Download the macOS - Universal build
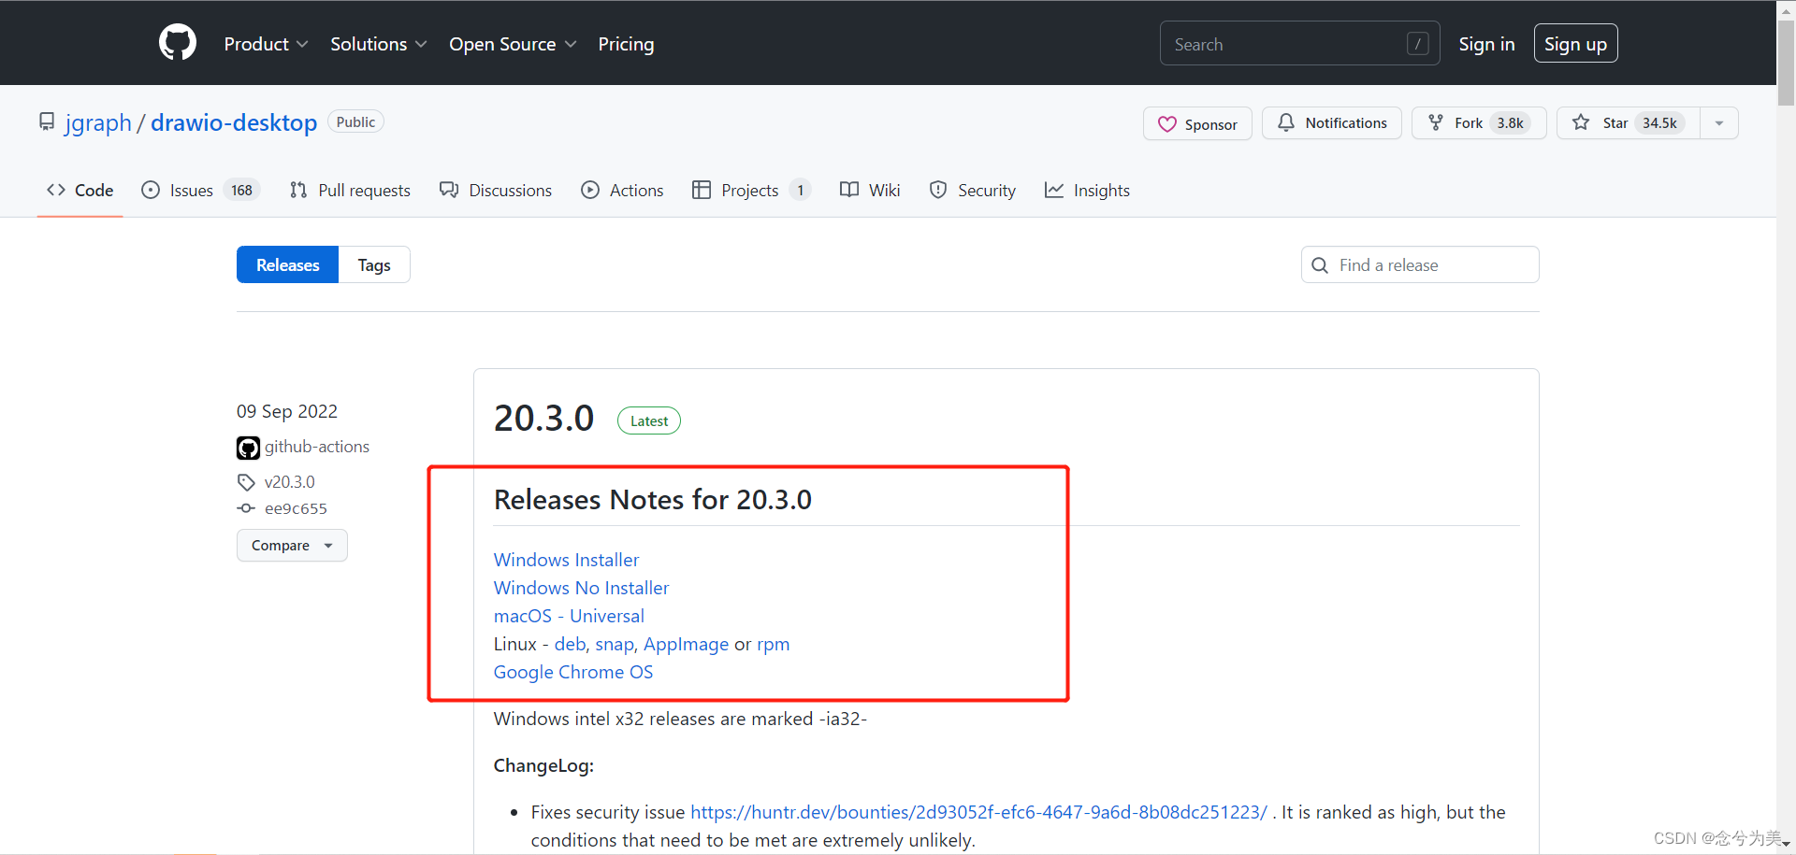The width and height of the screenshot is (1796, 855). coord(569,616)
